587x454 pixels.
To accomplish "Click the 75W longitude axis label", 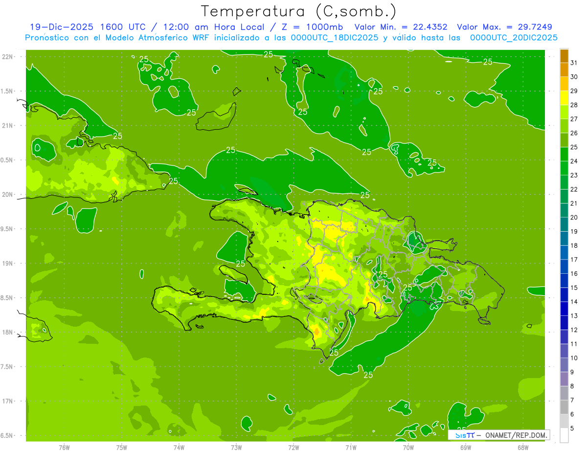I will coord(122,448).
